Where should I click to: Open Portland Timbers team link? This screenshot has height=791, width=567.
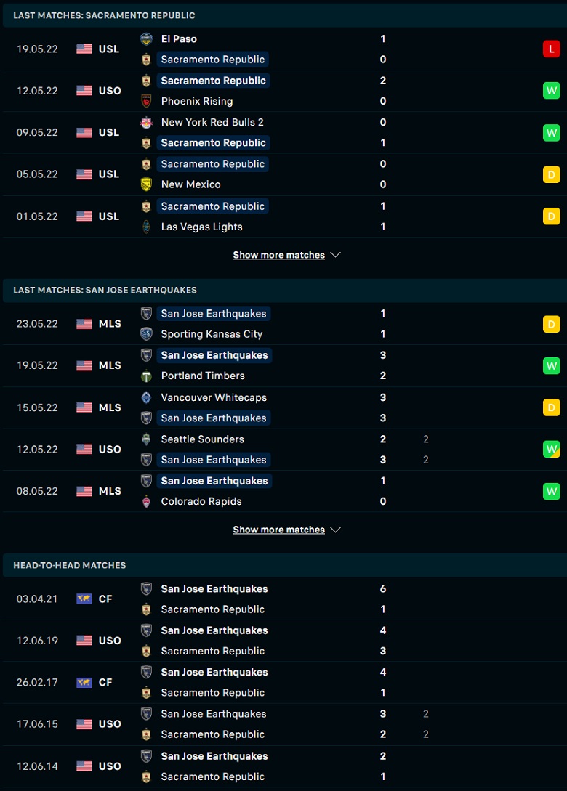tap(203, 376)
